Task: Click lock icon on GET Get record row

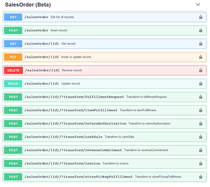Action: (x=201, y=44)
